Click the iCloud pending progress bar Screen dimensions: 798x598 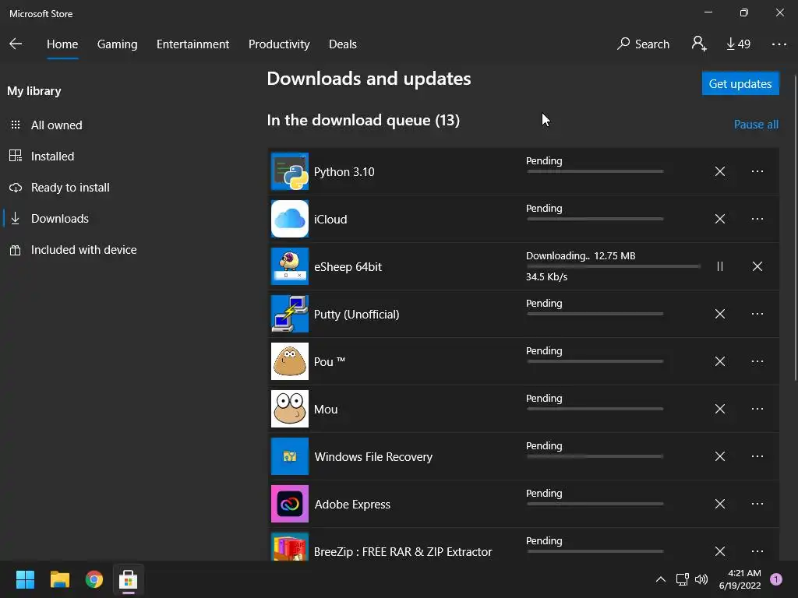pos(595,219)
